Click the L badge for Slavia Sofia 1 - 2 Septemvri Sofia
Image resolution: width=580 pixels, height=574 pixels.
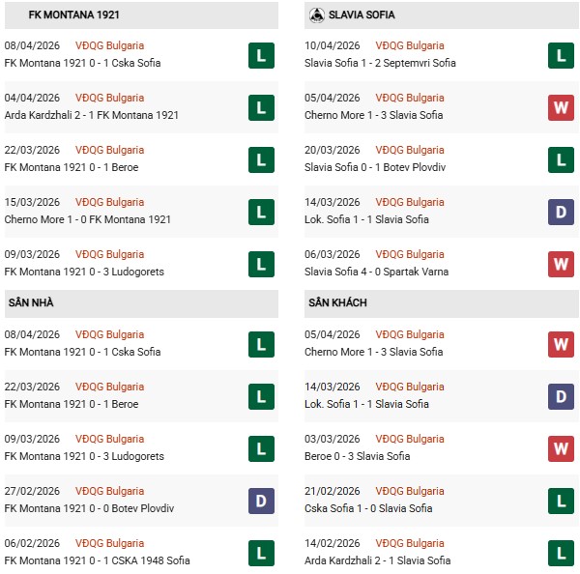[x=561, y=55]
